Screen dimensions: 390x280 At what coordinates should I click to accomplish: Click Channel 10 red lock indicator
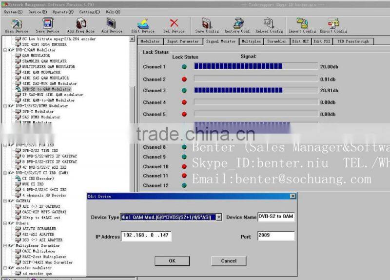184,166
